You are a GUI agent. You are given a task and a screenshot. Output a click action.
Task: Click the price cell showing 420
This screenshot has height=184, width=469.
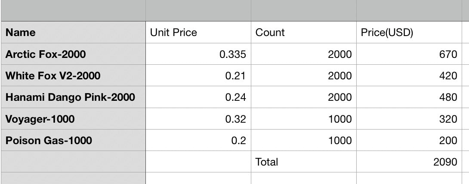[x=409, y=76]
